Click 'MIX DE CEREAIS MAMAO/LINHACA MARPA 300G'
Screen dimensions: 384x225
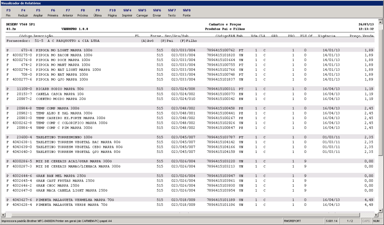pyautogui.click(x=78, y=166)
